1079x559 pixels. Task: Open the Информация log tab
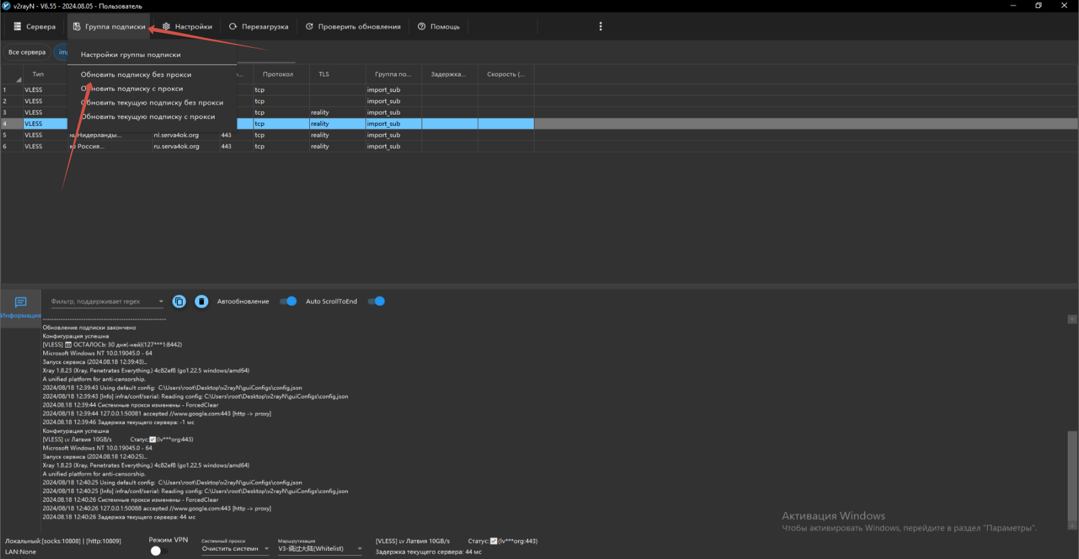click(21, 307)
